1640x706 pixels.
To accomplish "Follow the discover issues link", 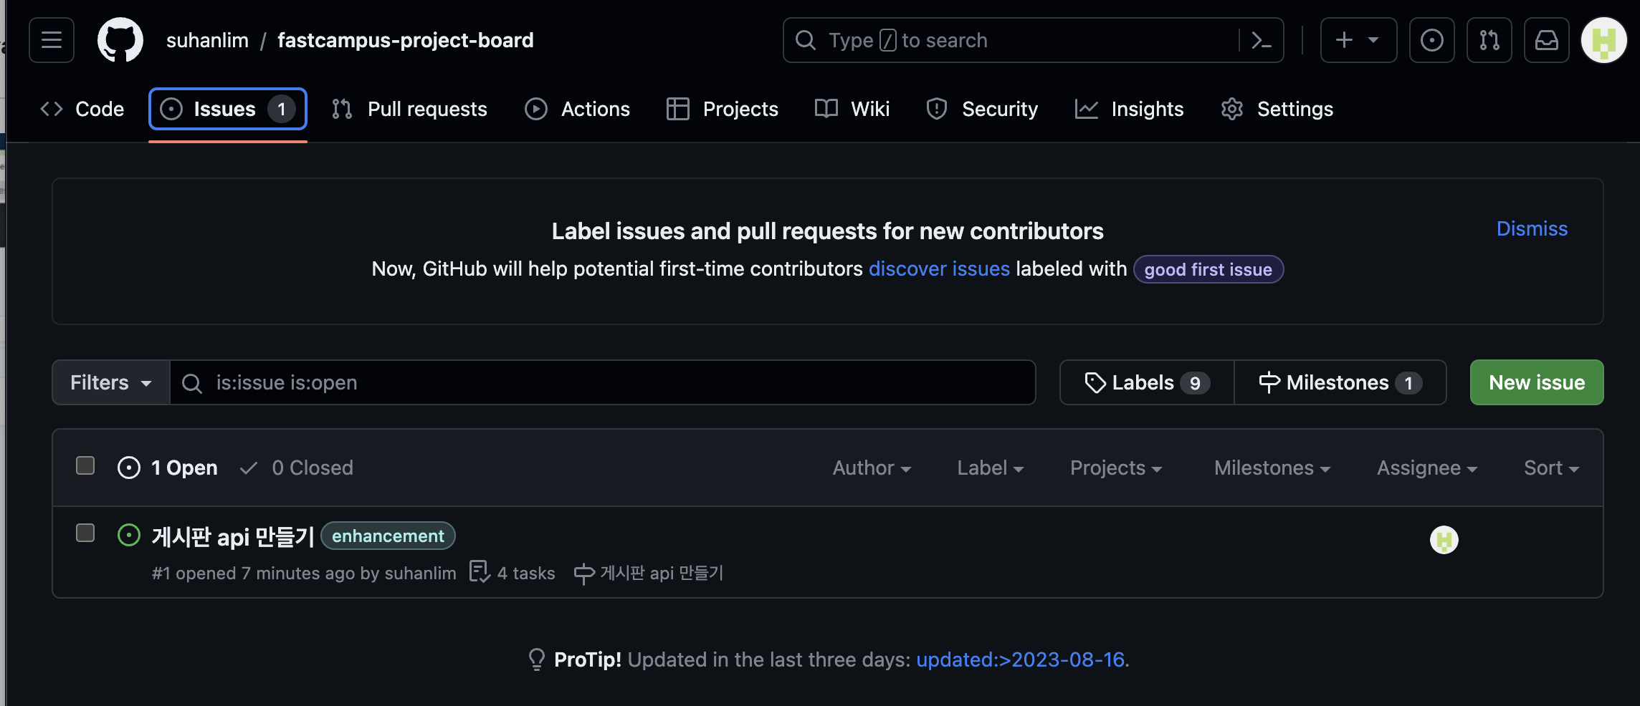I will 939,269.
